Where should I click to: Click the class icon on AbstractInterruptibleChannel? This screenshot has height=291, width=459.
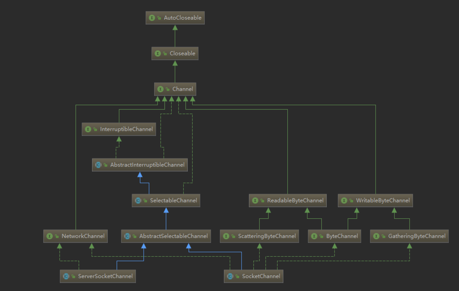98,165
